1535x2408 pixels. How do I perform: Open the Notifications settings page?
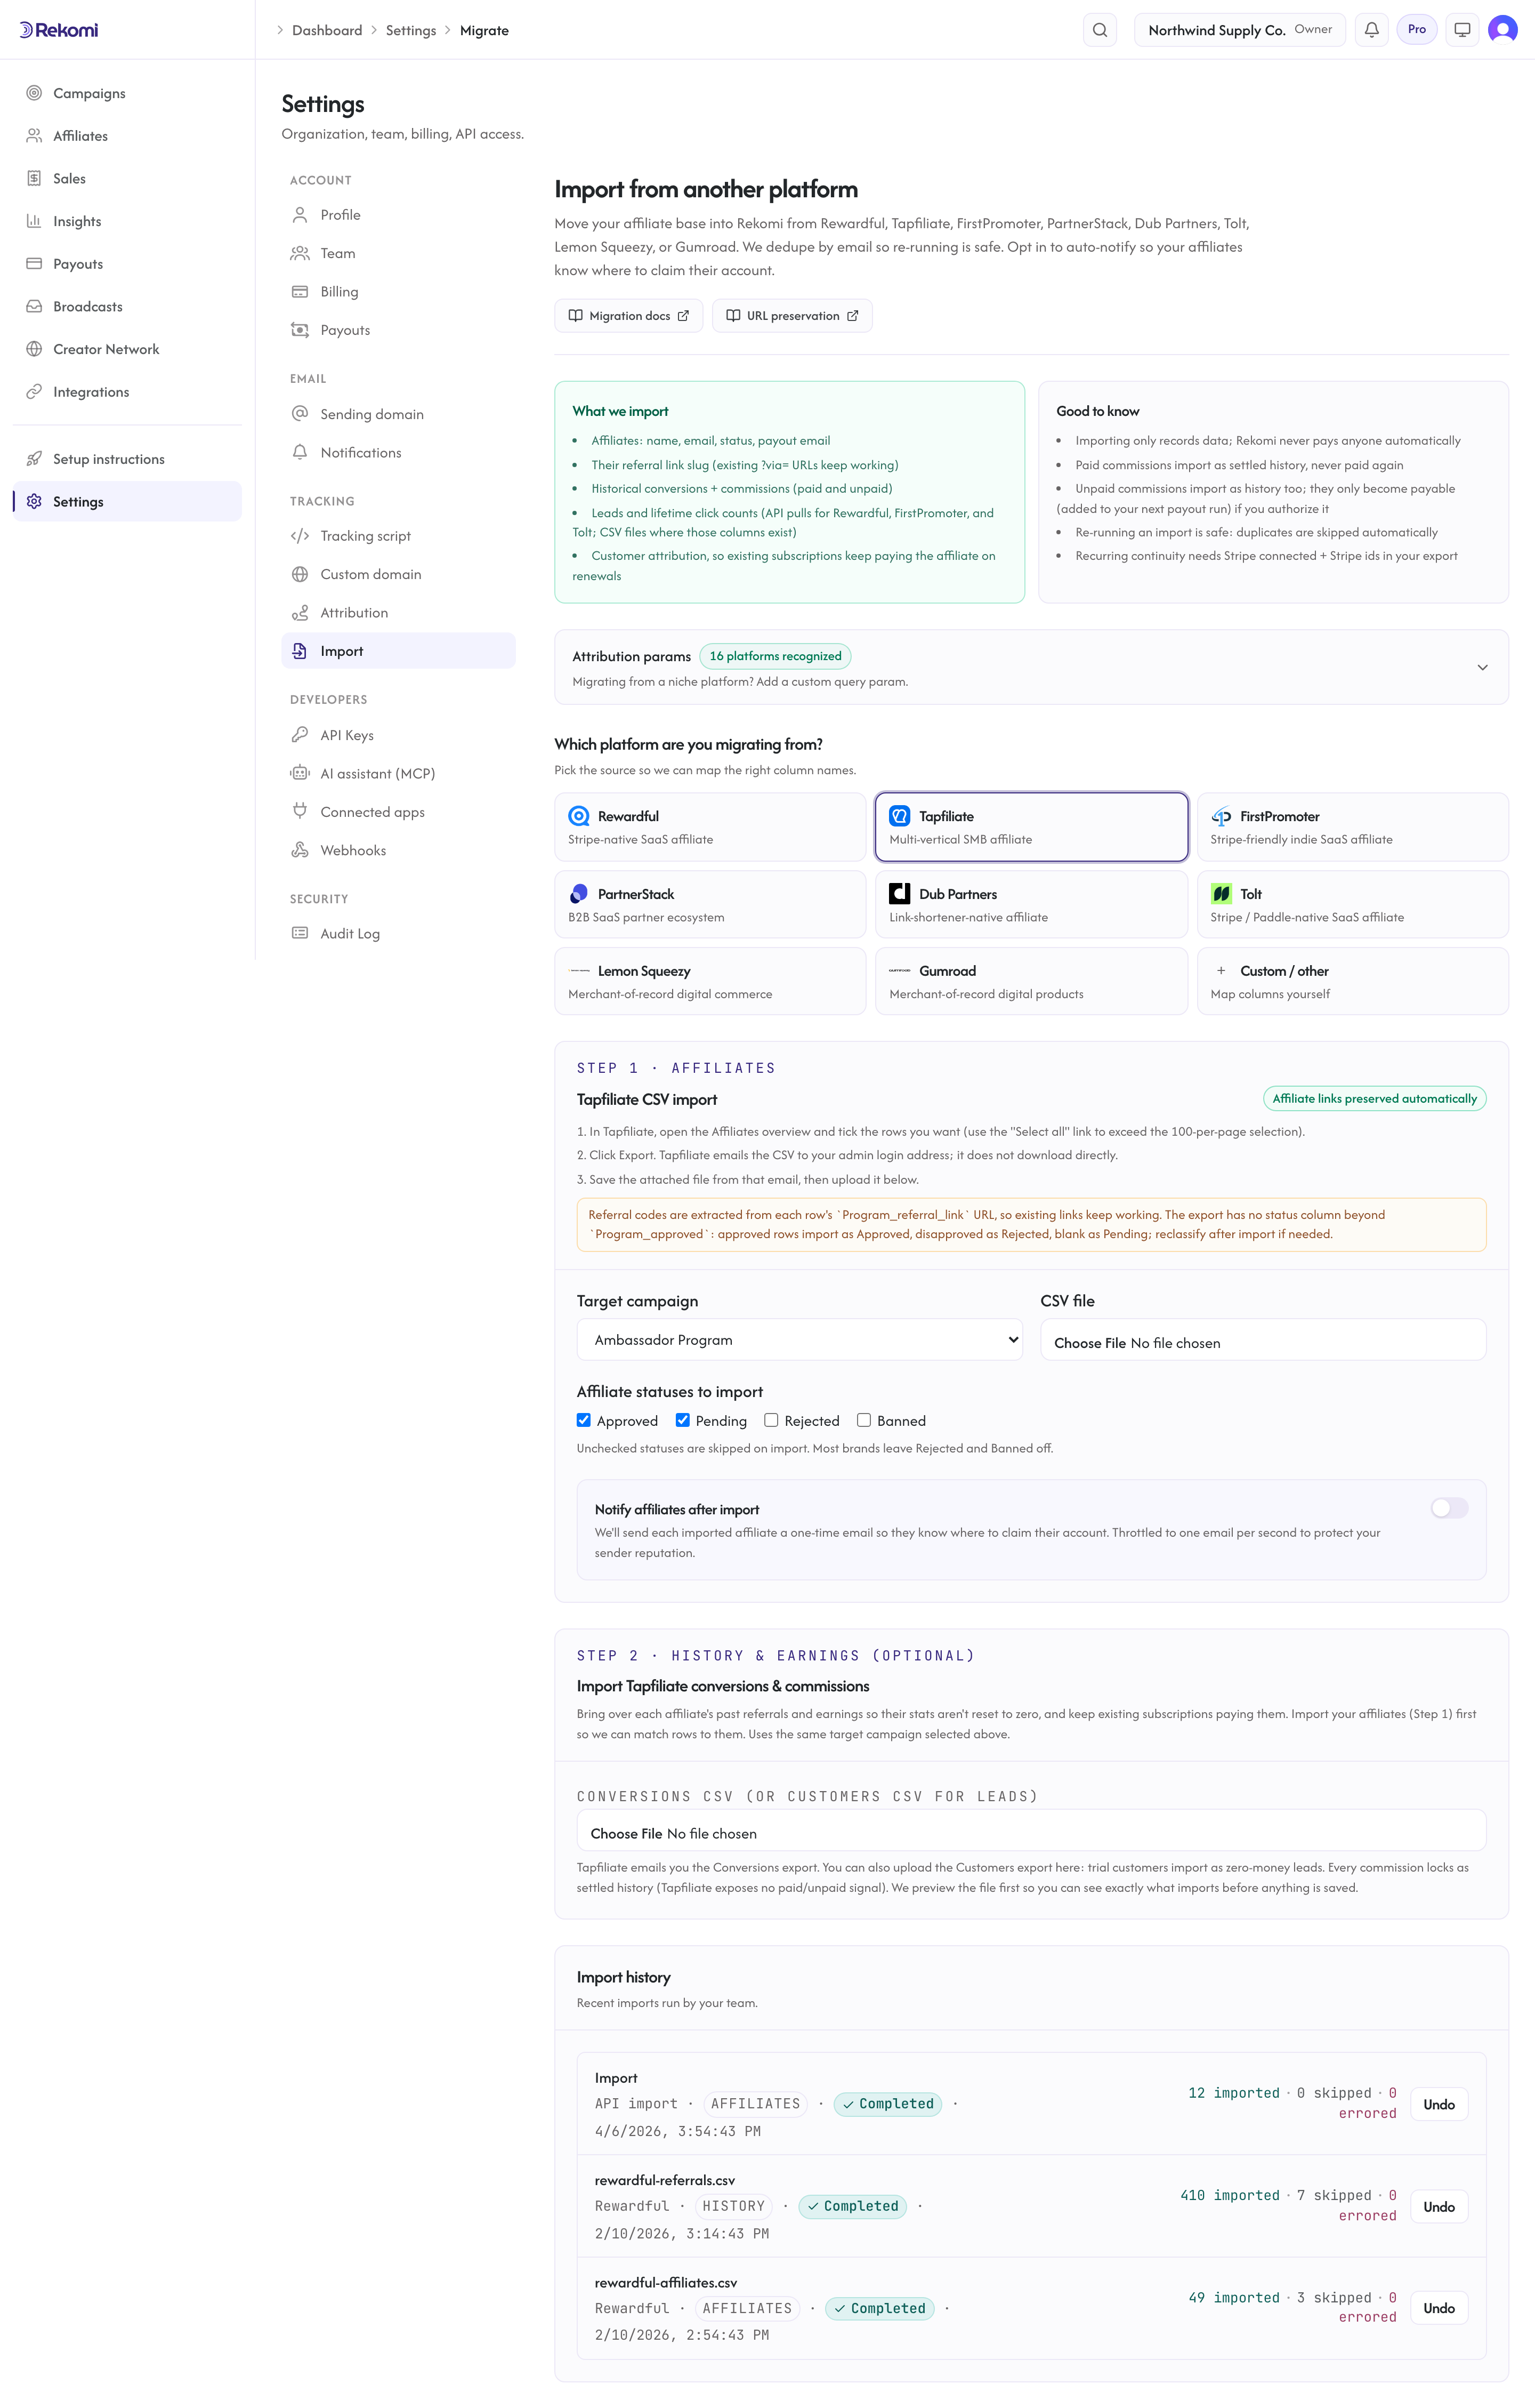(x=399, y=452)
